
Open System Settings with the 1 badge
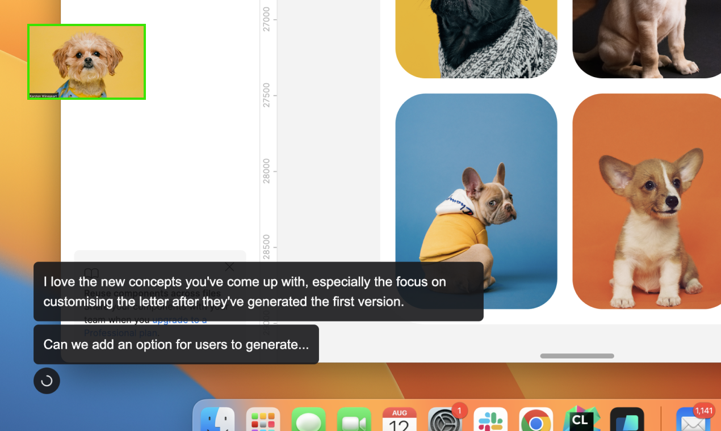445,421
